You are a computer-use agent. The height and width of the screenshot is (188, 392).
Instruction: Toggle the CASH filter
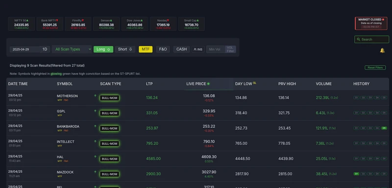pos(181,49)
